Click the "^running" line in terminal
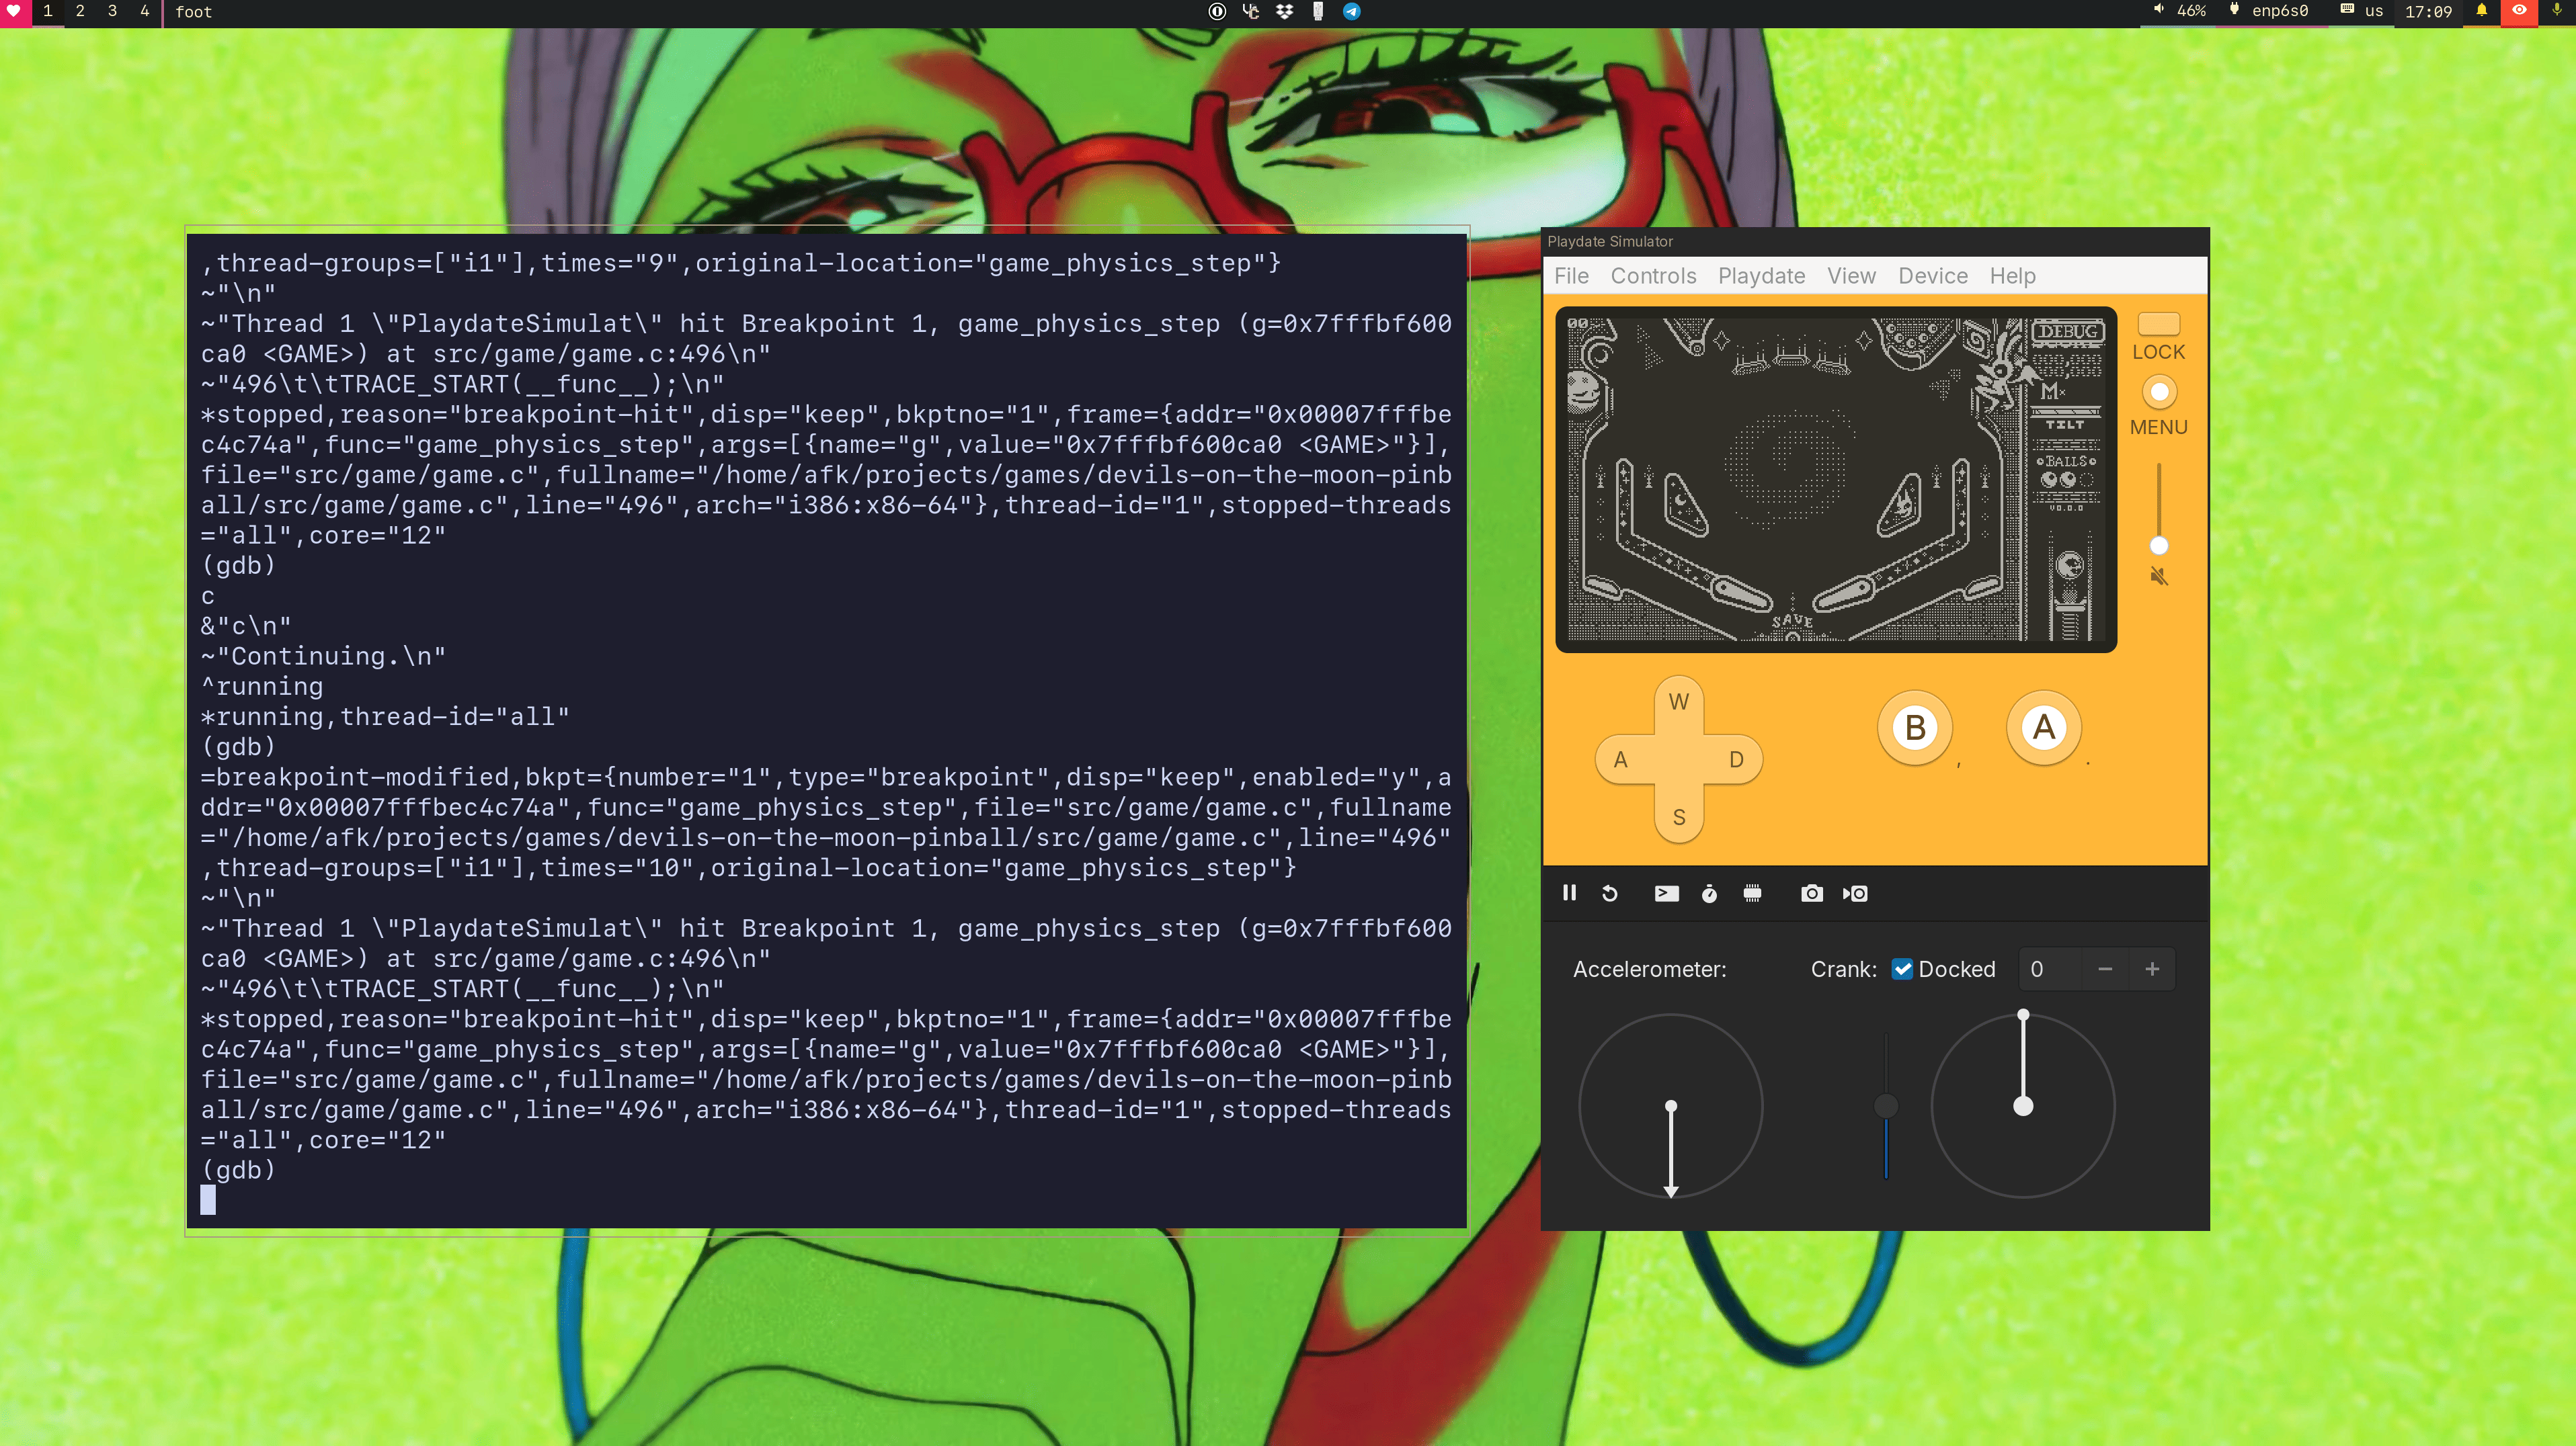 [262, 687]
